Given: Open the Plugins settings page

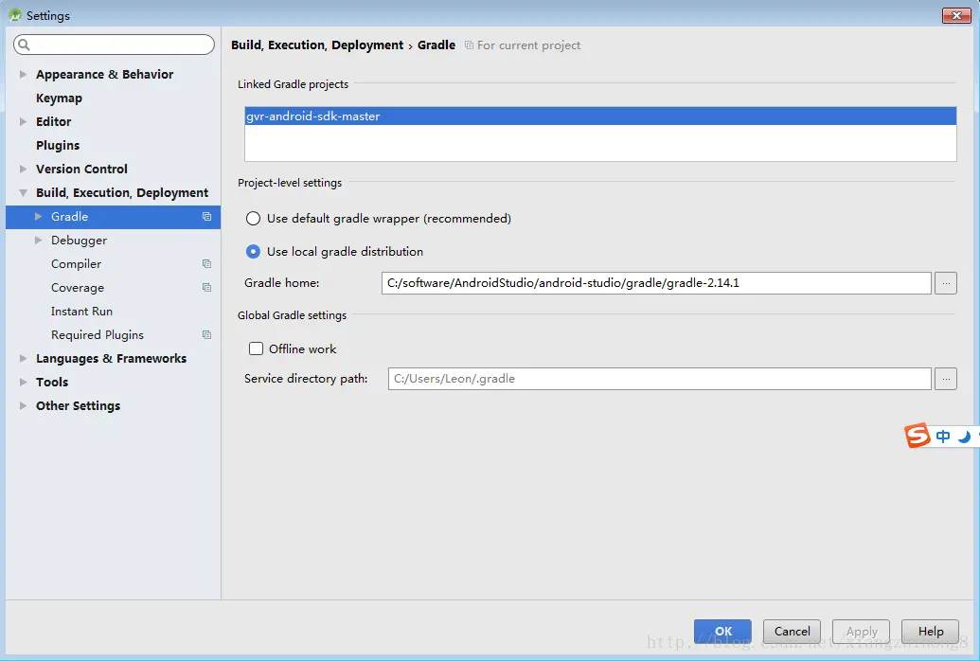Looking at the screenshot, I should pyautogui.click(x=58, y=145).
